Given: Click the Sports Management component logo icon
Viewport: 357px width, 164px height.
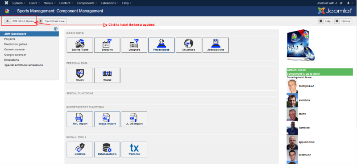Looking at the screenshot, I should tap(7, 11).
